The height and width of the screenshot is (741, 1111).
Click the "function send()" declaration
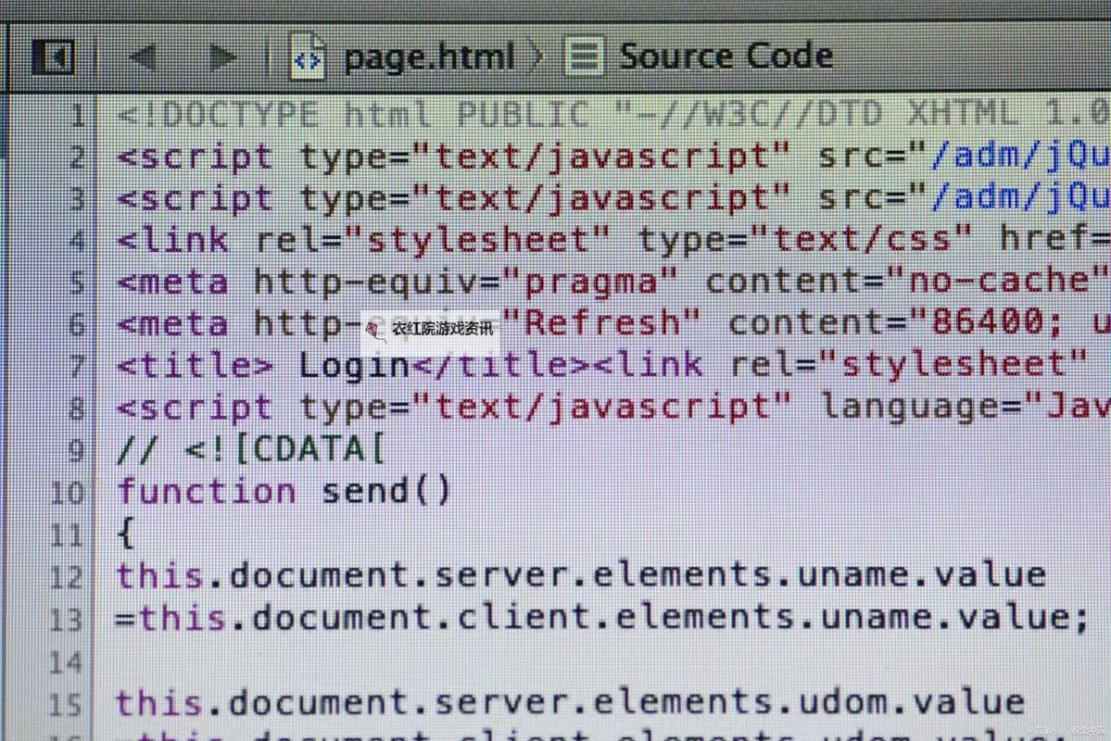pos(284,491)
